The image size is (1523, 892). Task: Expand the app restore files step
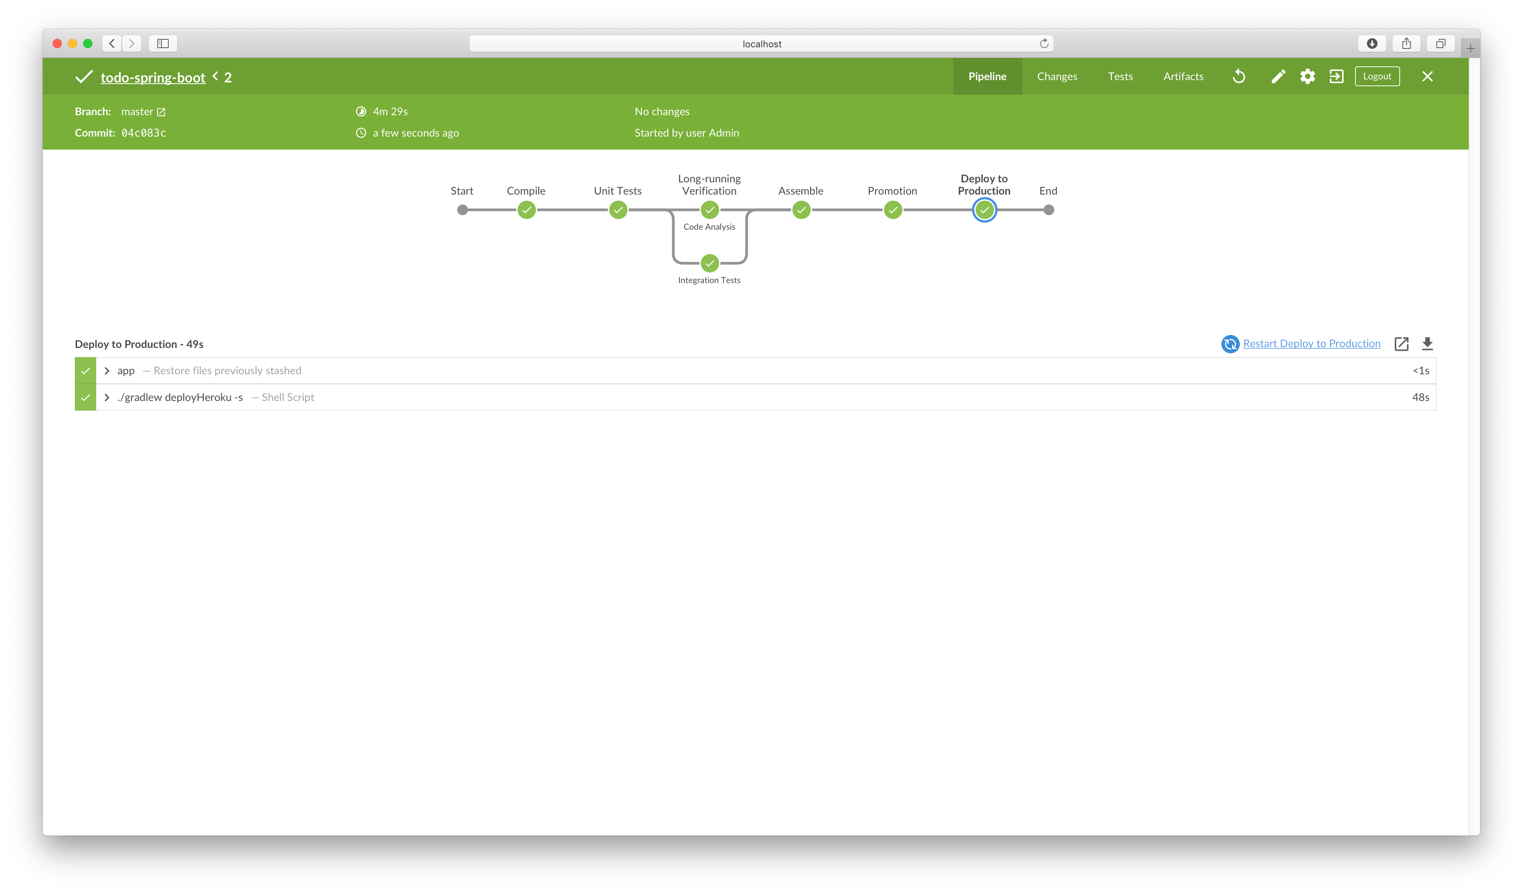click(107, 371)
